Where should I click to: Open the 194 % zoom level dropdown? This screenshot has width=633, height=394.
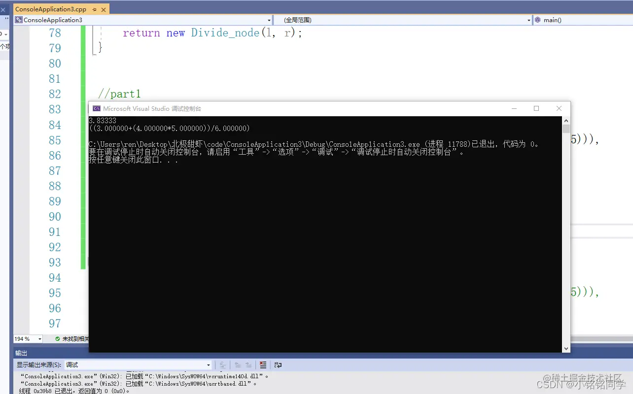point(28,339)
